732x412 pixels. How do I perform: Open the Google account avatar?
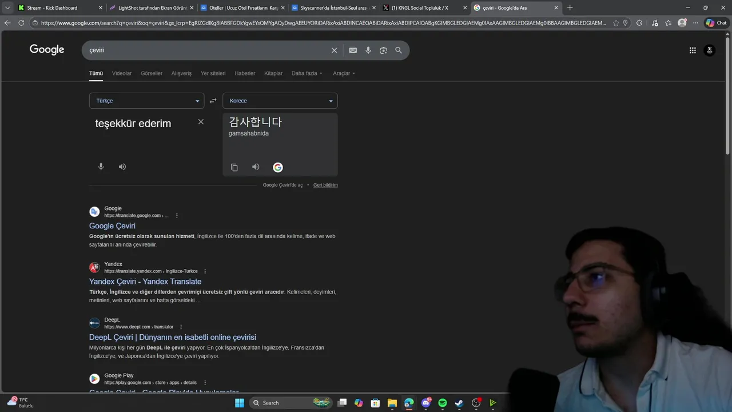[709, 50]
